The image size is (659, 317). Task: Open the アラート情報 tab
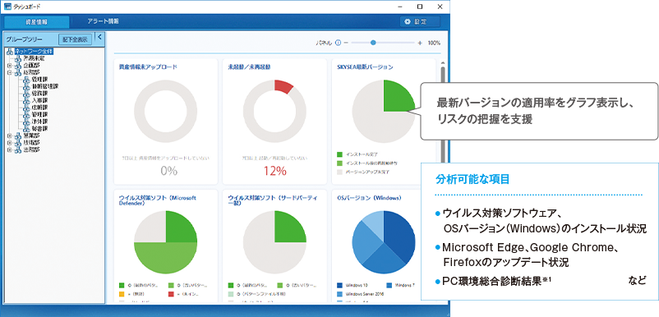(x=103, y=21)
